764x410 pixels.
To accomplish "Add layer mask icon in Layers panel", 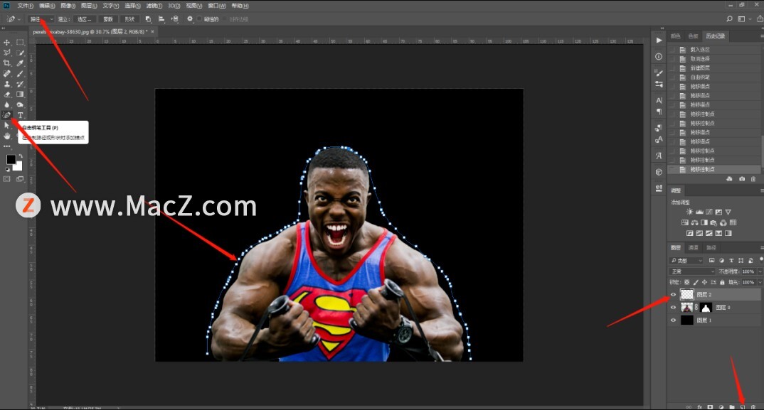I will [x=711, y=407].
